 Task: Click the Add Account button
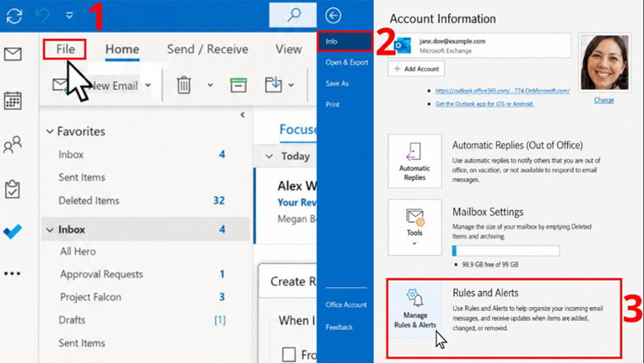click(x=416, y=69)
